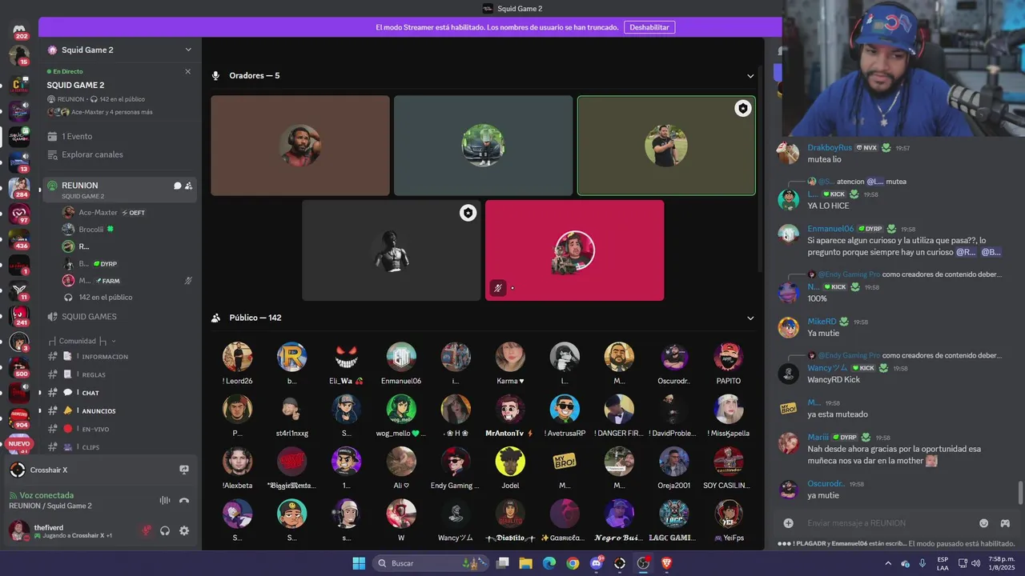Collapse the Público section chevron
This screenshot has height=576, width=1025.
tap(750, 318)
